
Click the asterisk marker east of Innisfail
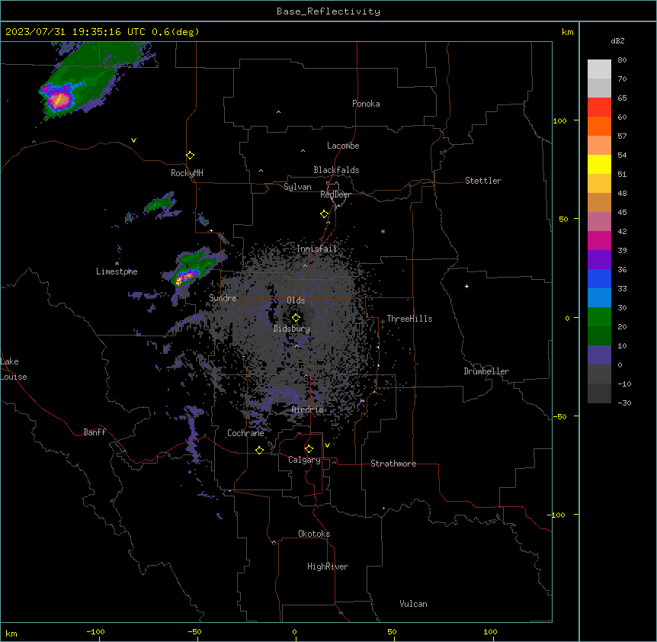[383, 231]
